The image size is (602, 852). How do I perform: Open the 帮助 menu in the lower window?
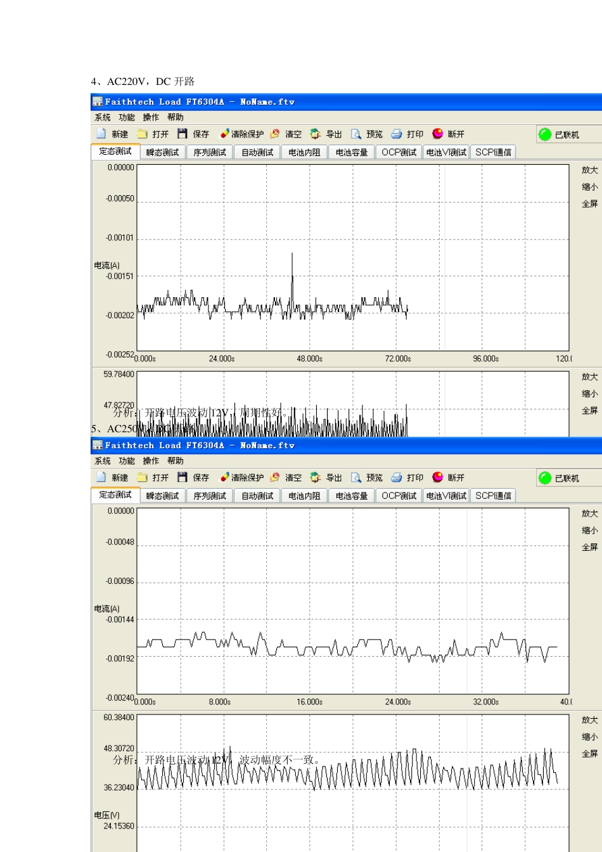tap(176, 461)
